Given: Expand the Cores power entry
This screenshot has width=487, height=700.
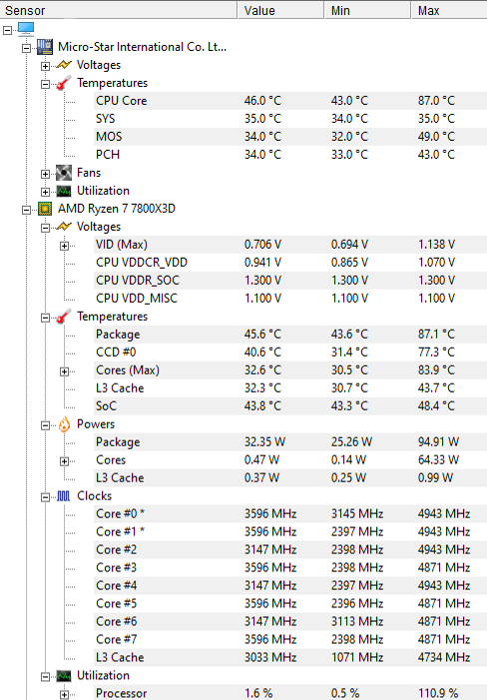Looking at the screenshot, I should point(64,461).
